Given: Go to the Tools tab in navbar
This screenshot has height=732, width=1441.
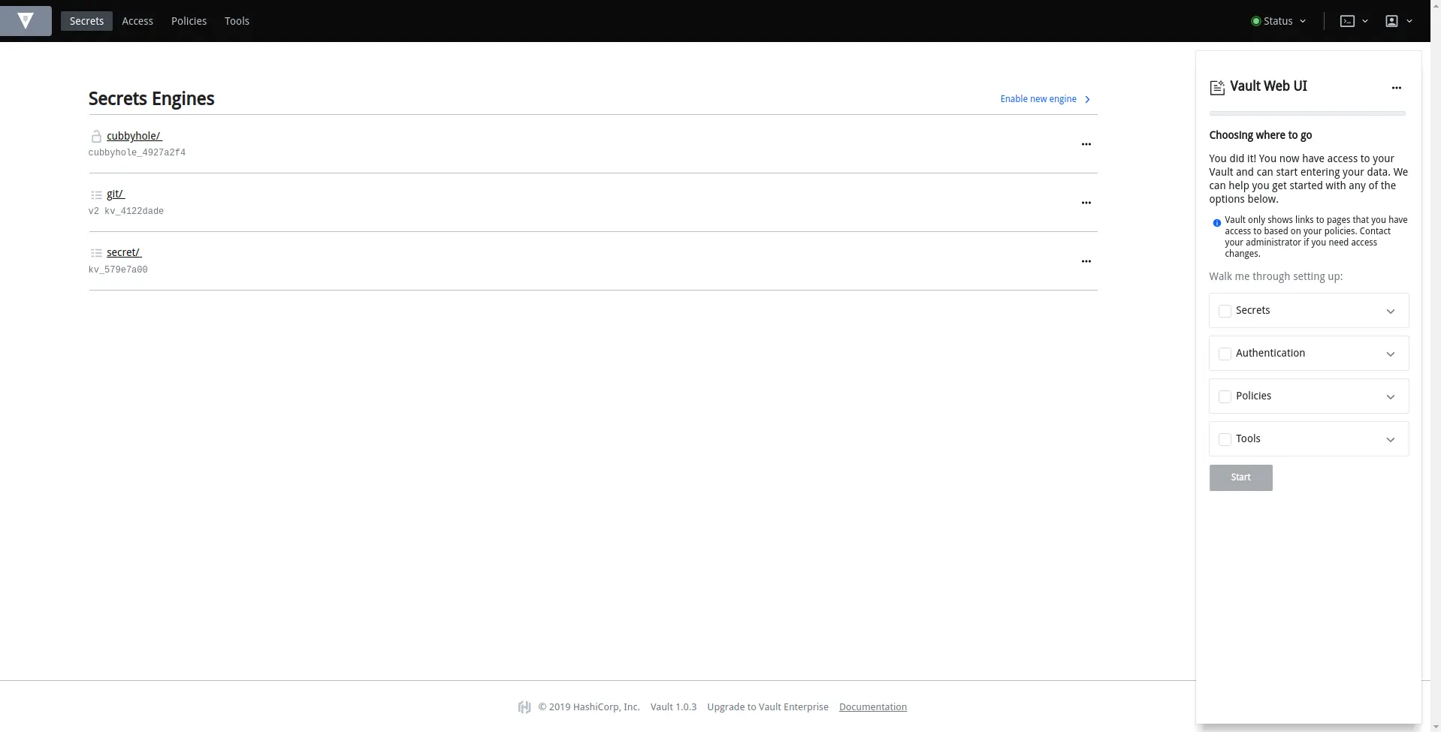Looking at the screenshot, I should pos(237,21).
